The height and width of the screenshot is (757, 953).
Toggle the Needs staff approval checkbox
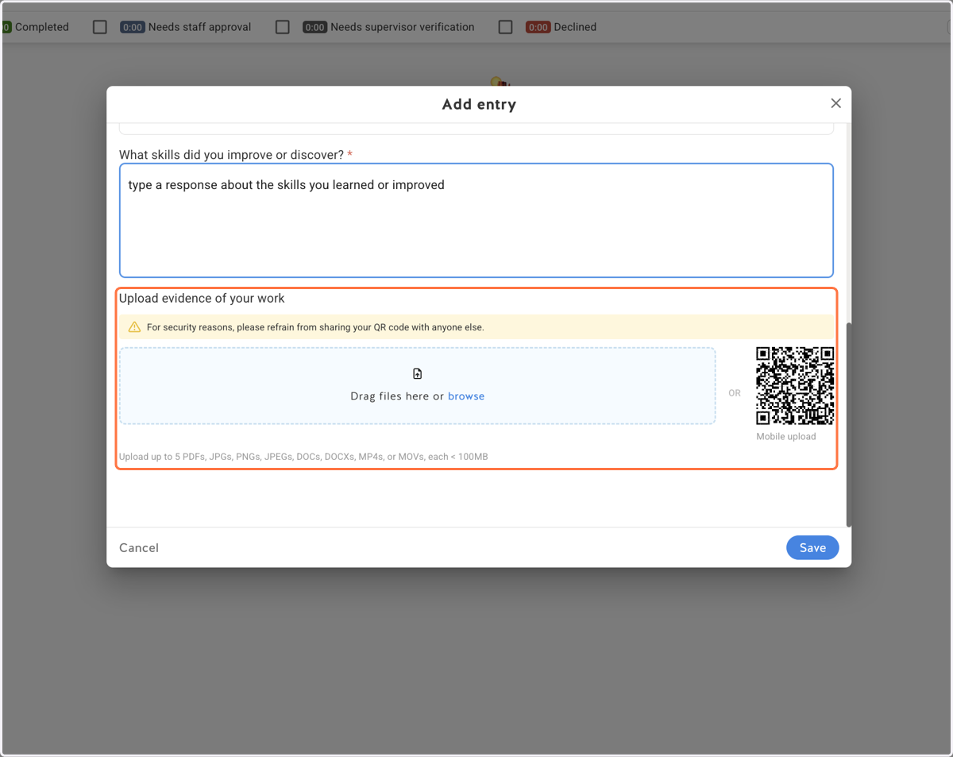(99, 27)
